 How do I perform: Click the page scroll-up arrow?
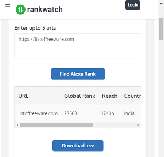[161, 3]
